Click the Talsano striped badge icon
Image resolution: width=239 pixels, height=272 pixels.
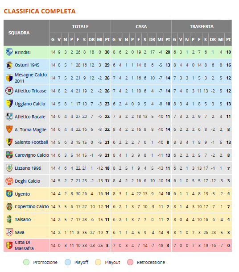pos(9,219)
